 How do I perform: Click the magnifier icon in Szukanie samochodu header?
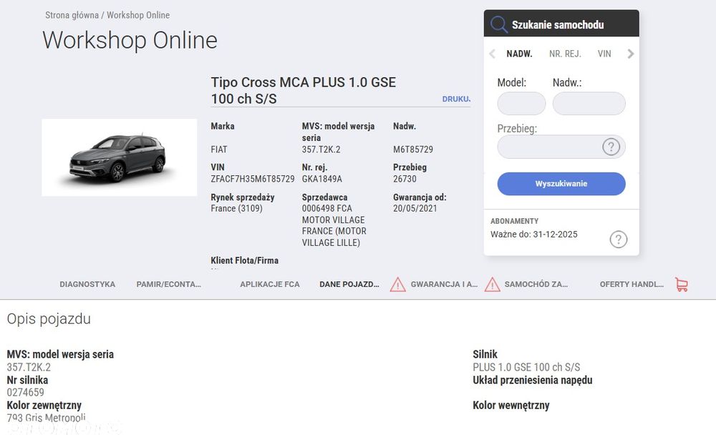point(498,24)
